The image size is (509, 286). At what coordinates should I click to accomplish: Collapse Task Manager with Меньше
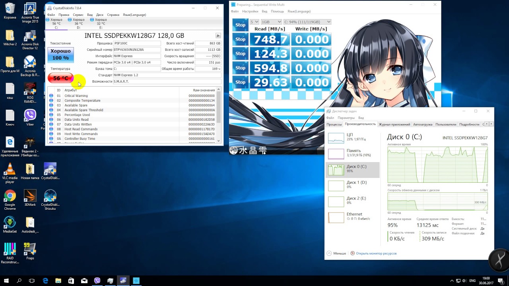point(336,253)
